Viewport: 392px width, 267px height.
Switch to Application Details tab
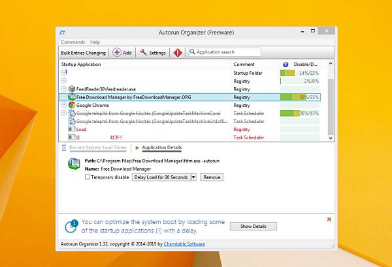[162, 148]
